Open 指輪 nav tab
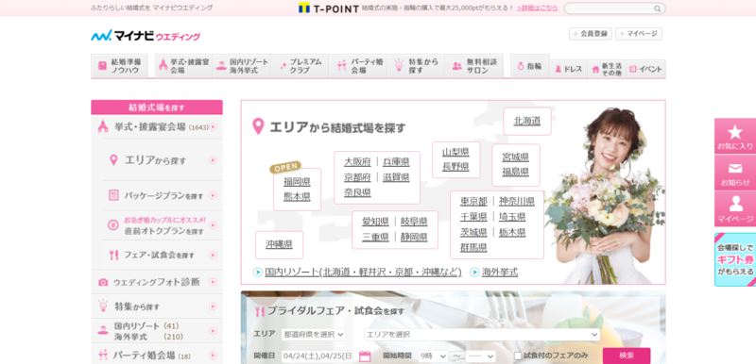Viewport: 756px width, 364px height. tap(530, 66)
